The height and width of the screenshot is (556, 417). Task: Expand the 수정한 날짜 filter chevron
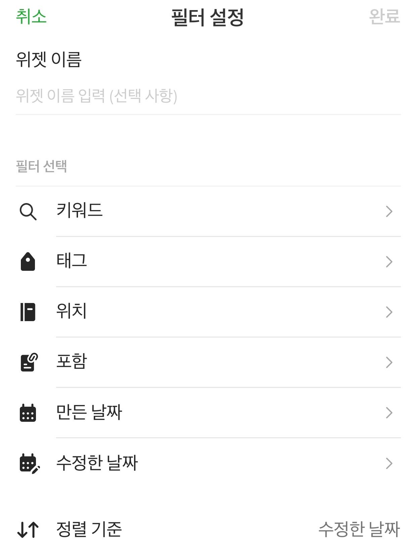389,463
